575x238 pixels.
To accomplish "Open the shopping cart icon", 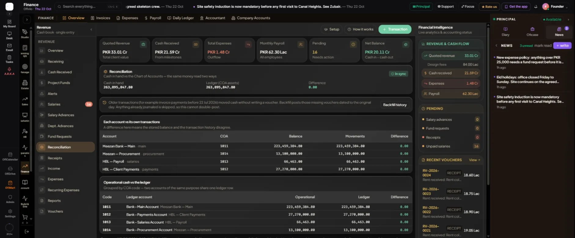I will point(25,217).
